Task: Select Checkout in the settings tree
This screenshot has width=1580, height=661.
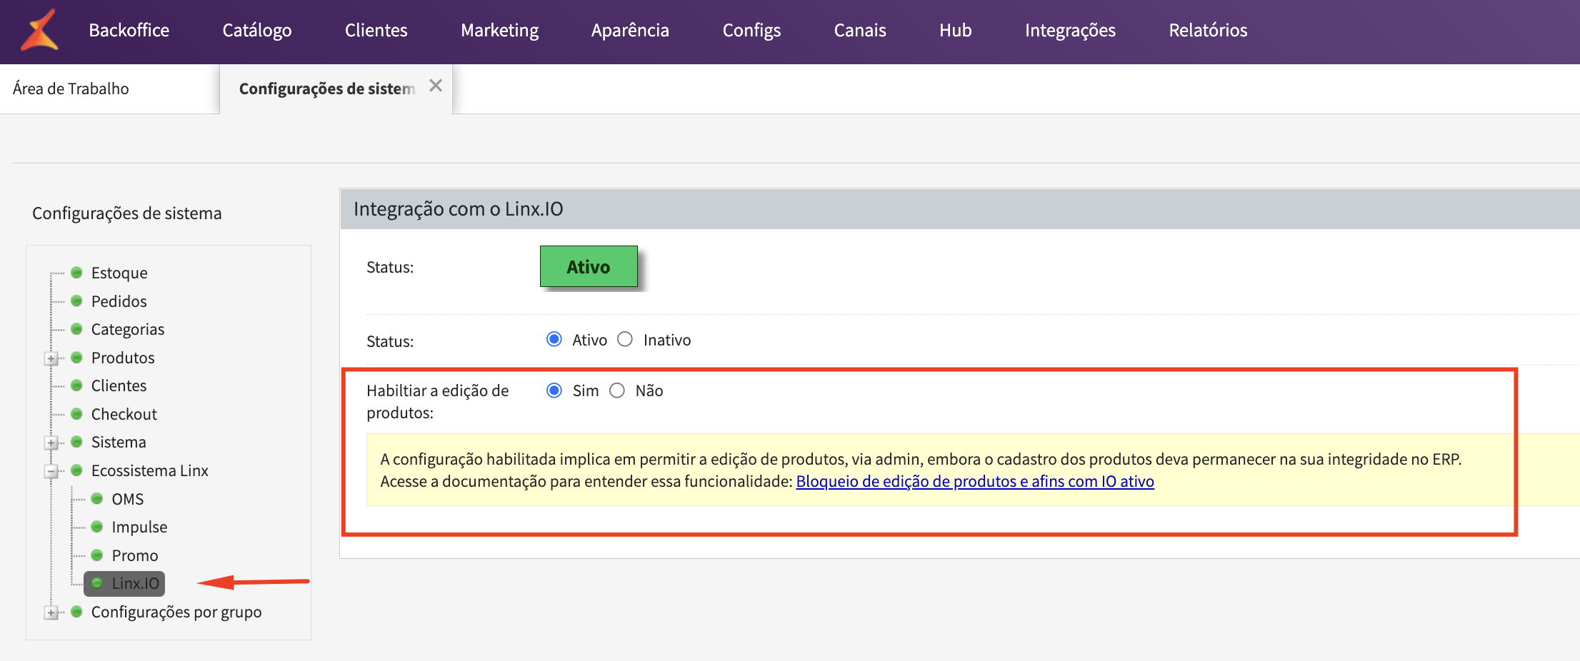Action: click(124, 414)
